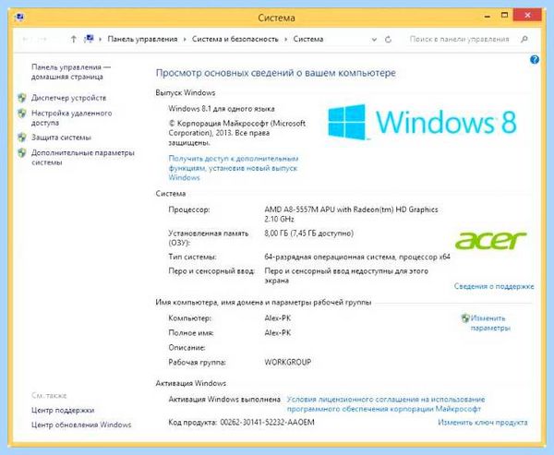The image size is (554, 455).
Task: Click the window system icon in title bar
Action: 19,18
